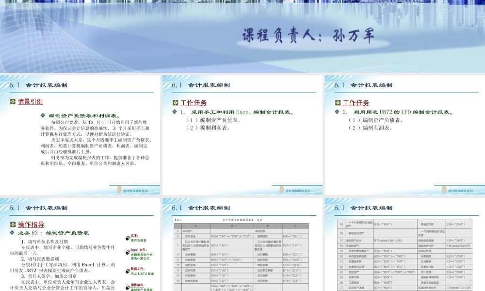Click the mouse icon next to Excel 文件
The height and width of the screenshot is (291, 485).
pos(128,252)
